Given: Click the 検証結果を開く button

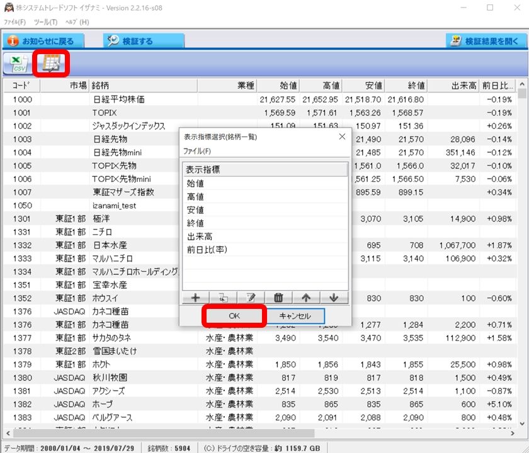Looking at the screenshot, I should [x=486, y=41].
